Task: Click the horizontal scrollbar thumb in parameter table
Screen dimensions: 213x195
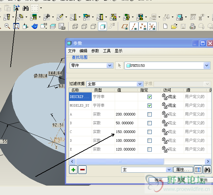Action: tap(120, 161)
